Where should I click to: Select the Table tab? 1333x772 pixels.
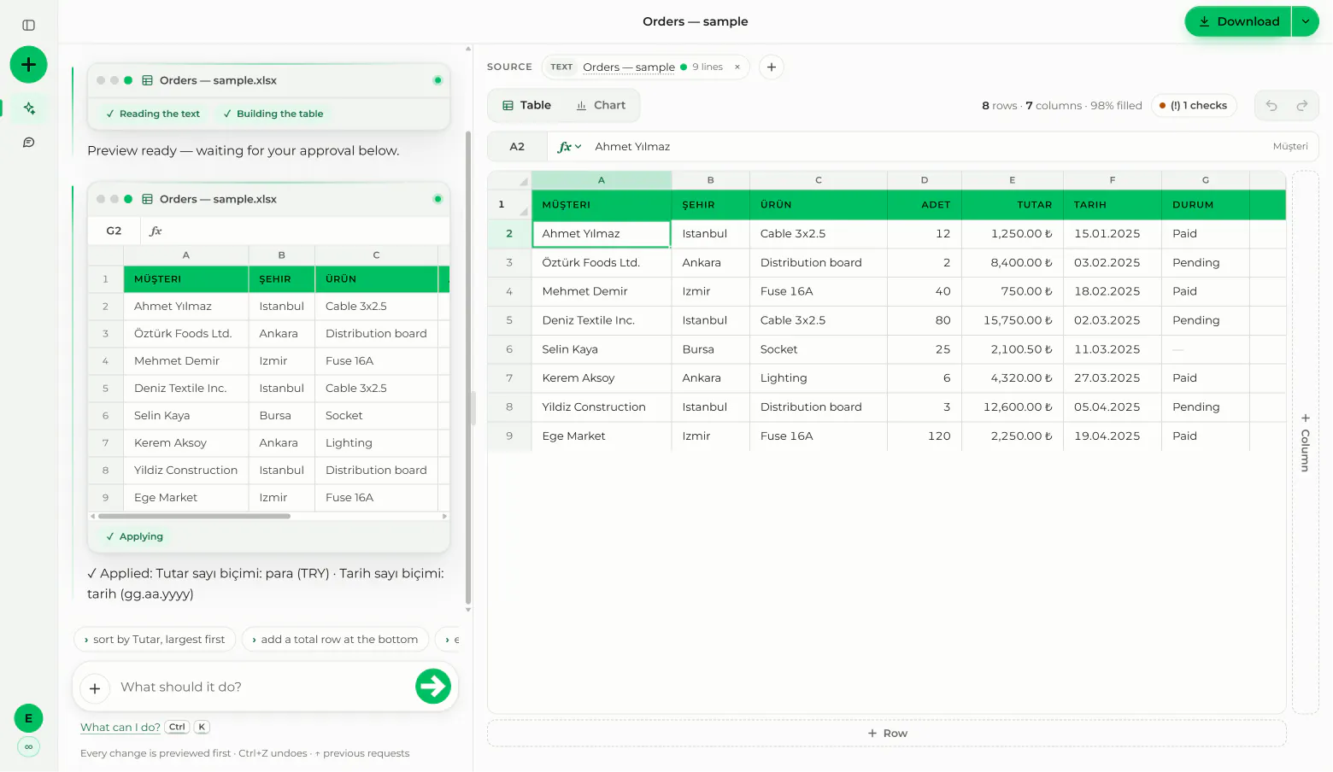pos(526,105)
